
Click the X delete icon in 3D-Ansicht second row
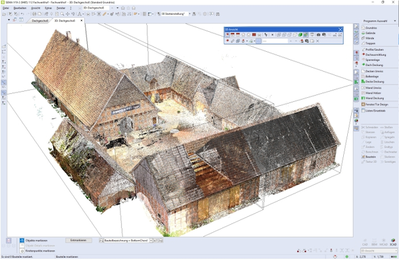pos(318,41)
